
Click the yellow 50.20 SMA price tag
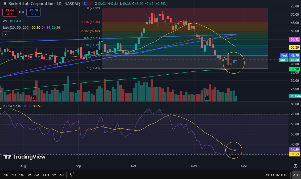click(294, 47)
